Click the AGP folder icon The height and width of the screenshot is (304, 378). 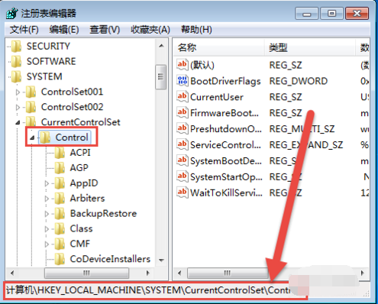click(x=60, y=168)
